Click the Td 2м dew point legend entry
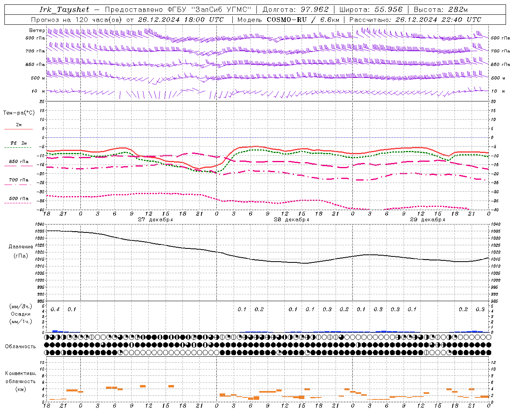The image size is (512, 409). (x=18, y=143)
